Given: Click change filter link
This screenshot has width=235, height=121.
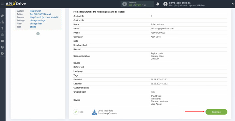Looking at the screenshot, I should [x=36, y=23].
